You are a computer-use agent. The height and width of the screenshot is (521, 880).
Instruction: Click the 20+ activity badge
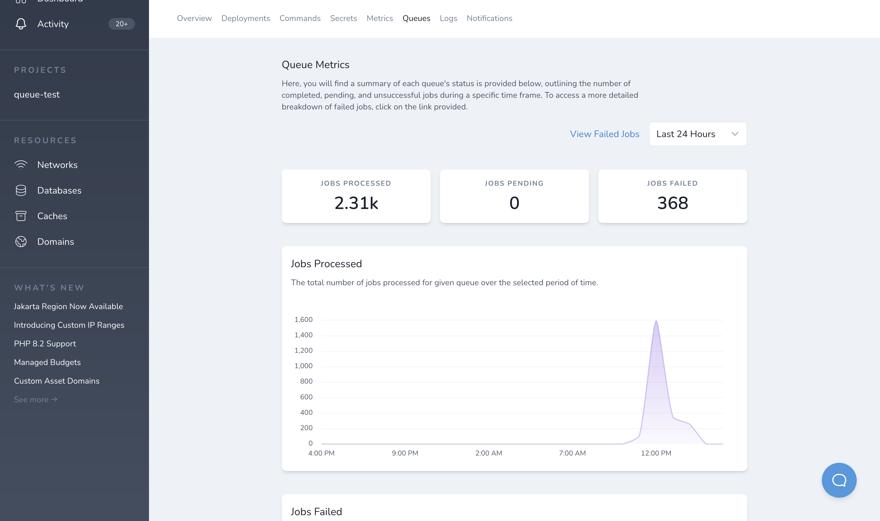click(x=121, y=24)
